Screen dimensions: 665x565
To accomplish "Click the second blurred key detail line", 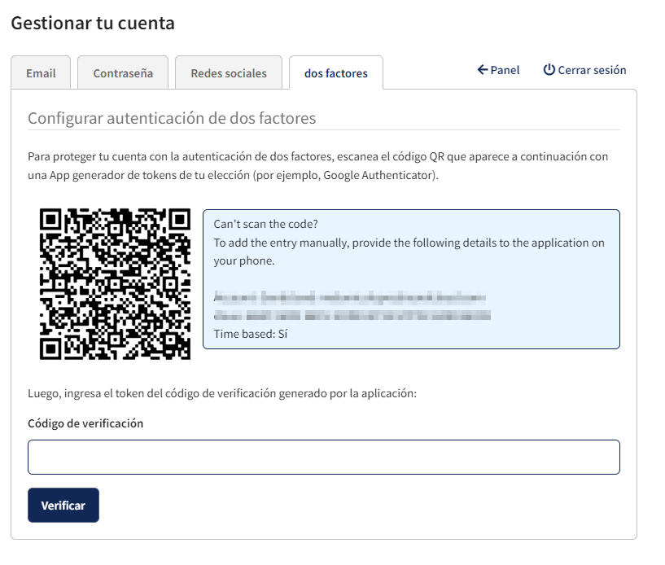I will (x=352, y=316).
